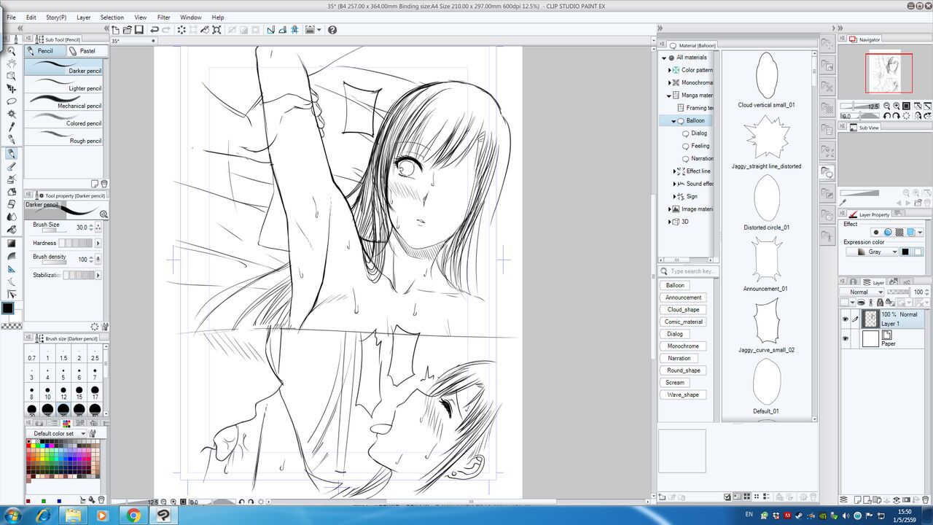Select the Wave_shape tag filter
This screenshot has width=933, height=525.
point(683,394)
